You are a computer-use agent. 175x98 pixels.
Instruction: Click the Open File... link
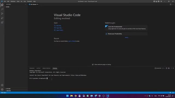coord(58,28)
